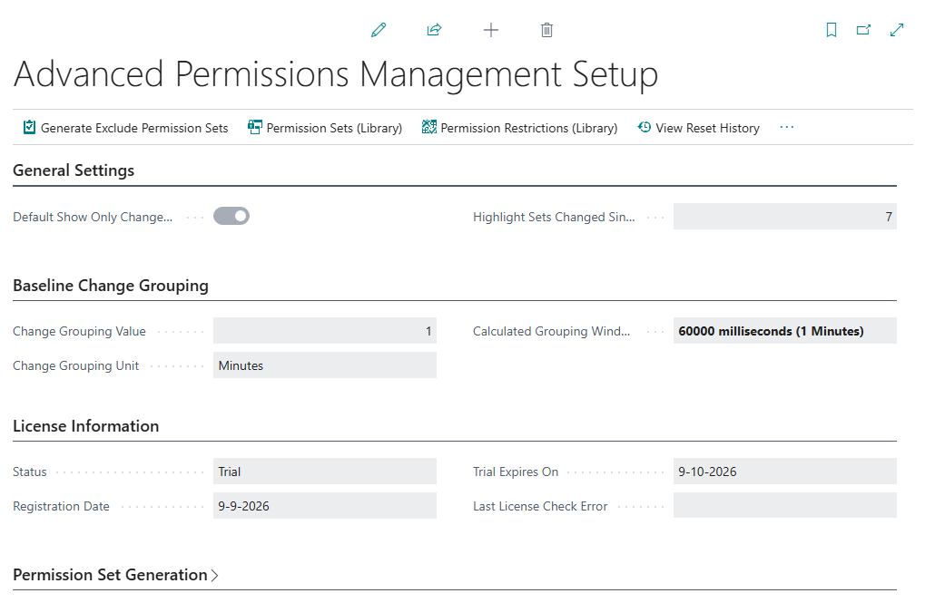Viewport: 935px width, 603px height.
Task: Click View Reset History clock icon
Action: tap(644, 127)
